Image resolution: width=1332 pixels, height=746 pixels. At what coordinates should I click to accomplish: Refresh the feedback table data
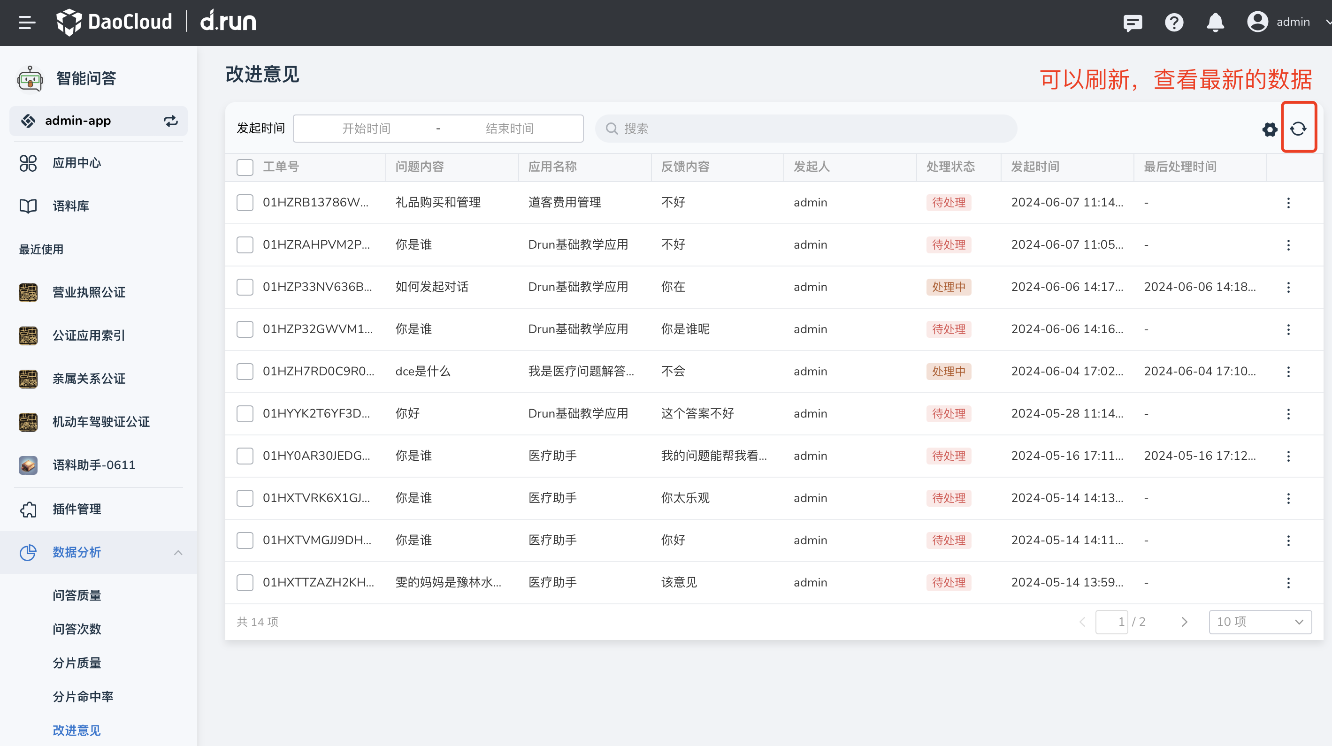point(1298,129)
